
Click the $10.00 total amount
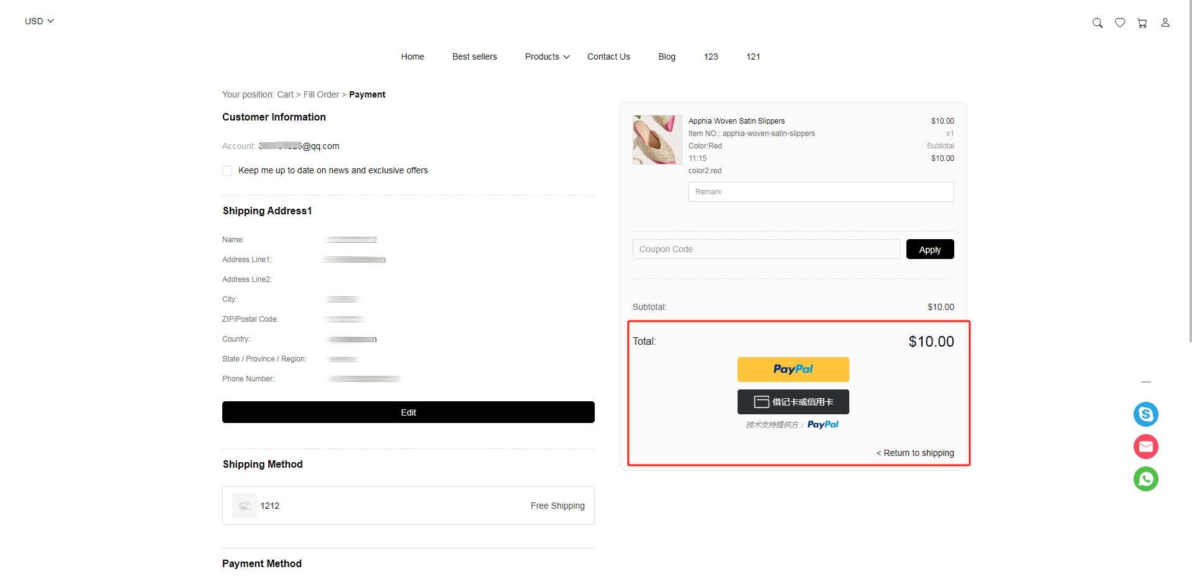(931, 342)
